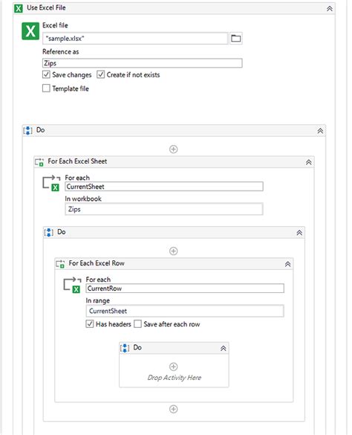Click the large green Excel file icon
352x435 pixels.
[x=30, y=31]
